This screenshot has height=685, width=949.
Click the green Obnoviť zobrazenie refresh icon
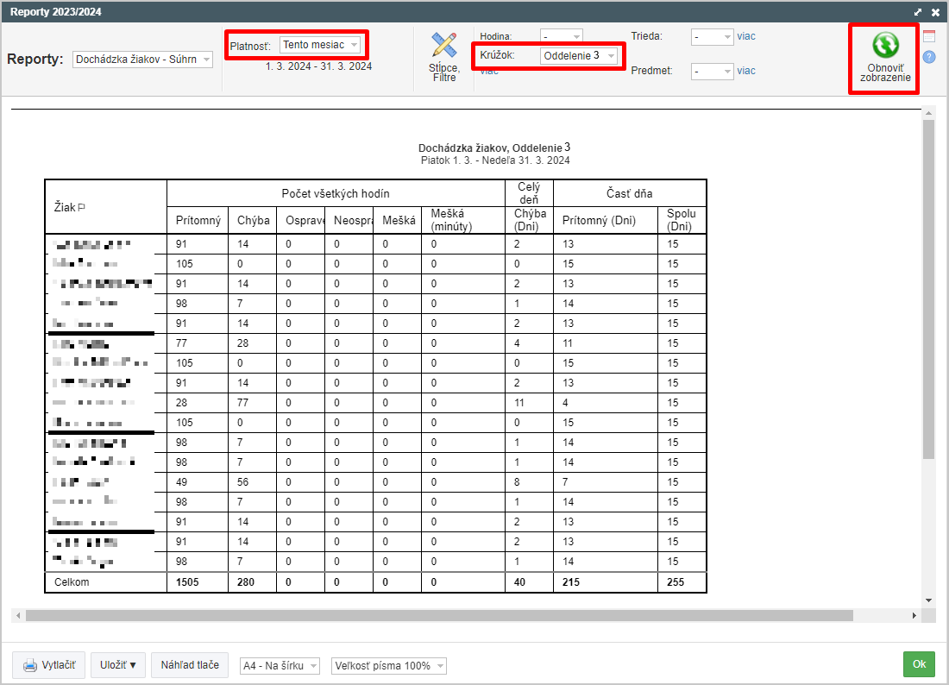(x=884, y=46)
